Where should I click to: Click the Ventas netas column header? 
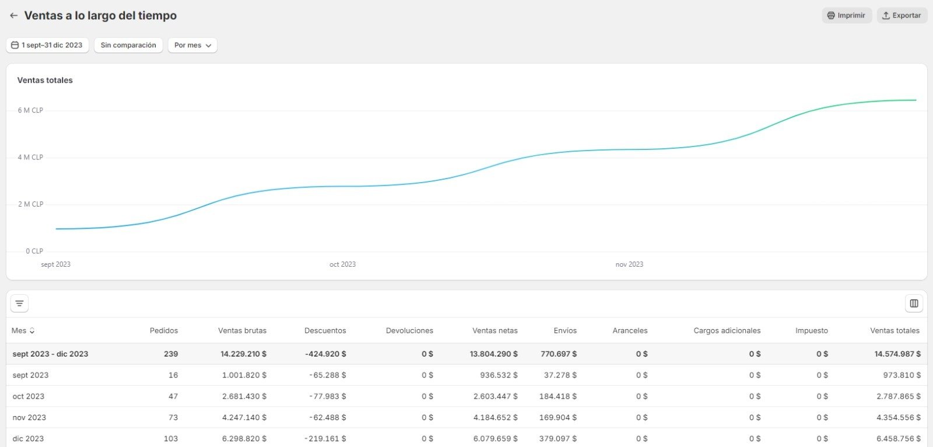point(494,331)
